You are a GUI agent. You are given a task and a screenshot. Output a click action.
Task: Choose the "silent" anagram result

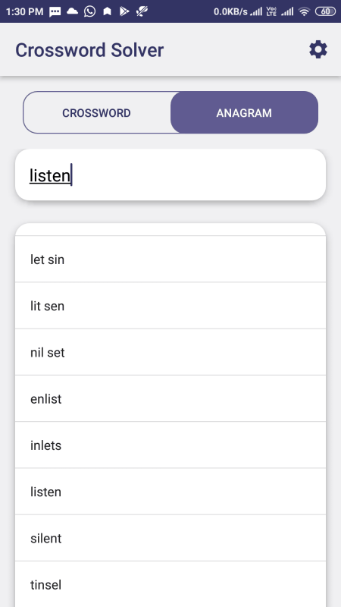(170, 538)
